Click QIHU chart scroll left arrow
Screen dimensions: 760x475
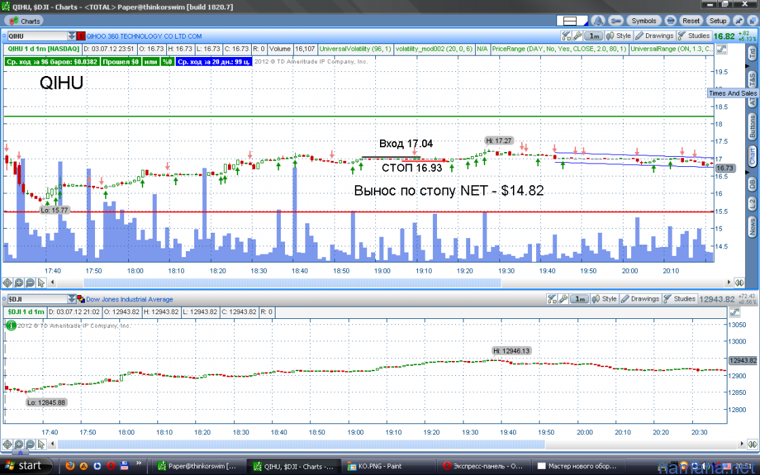[x=53, y=282]
